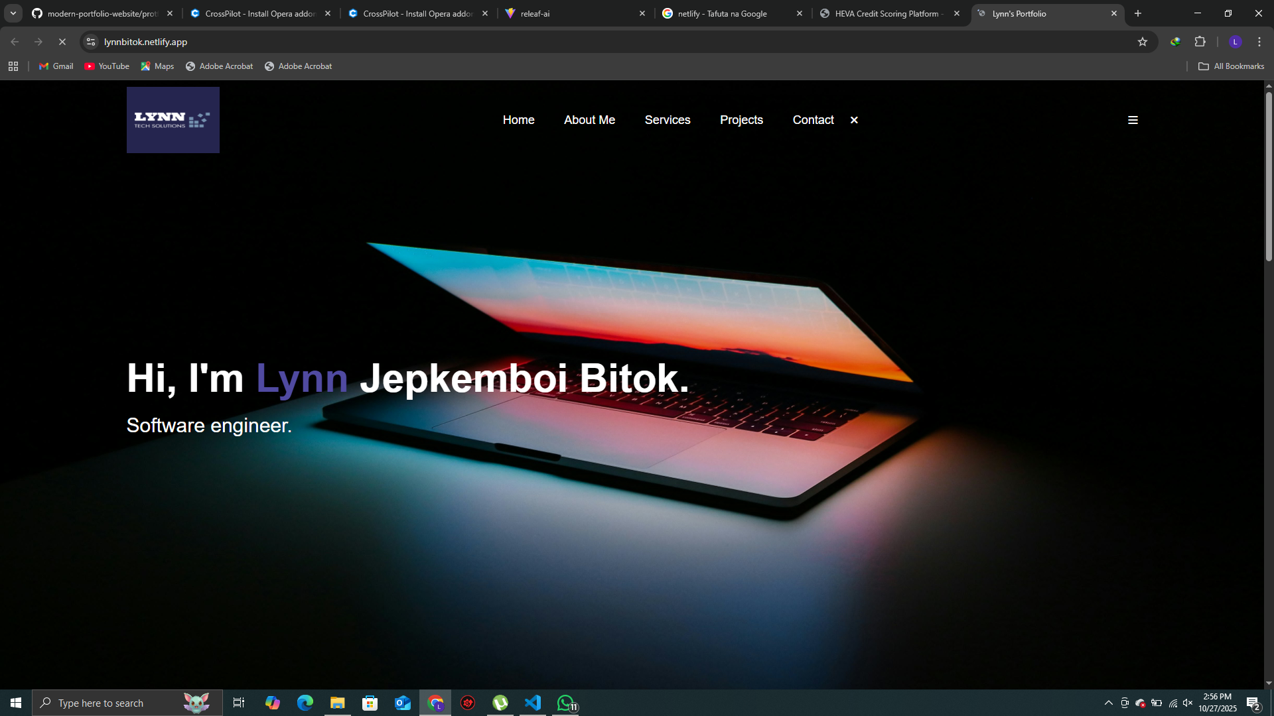Bookmark this page with star icon
1274x716 pixels.
pyautogui.click(x=1142, y=42)
